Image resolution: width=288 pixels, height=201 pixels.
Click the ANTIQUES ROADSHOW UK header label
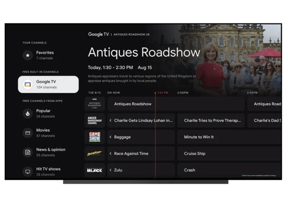click(131, 34)
